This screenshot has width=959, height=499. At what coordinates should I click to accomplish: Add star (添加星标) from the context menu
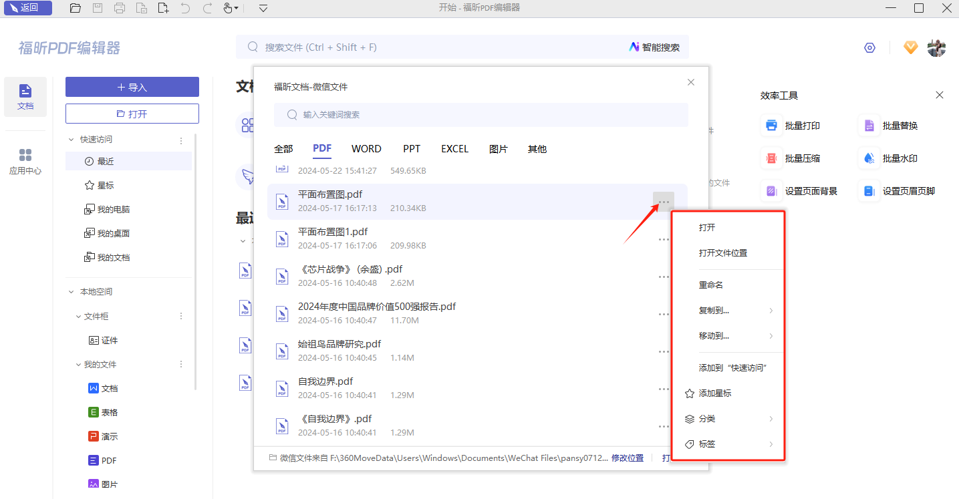click(715, 393)
